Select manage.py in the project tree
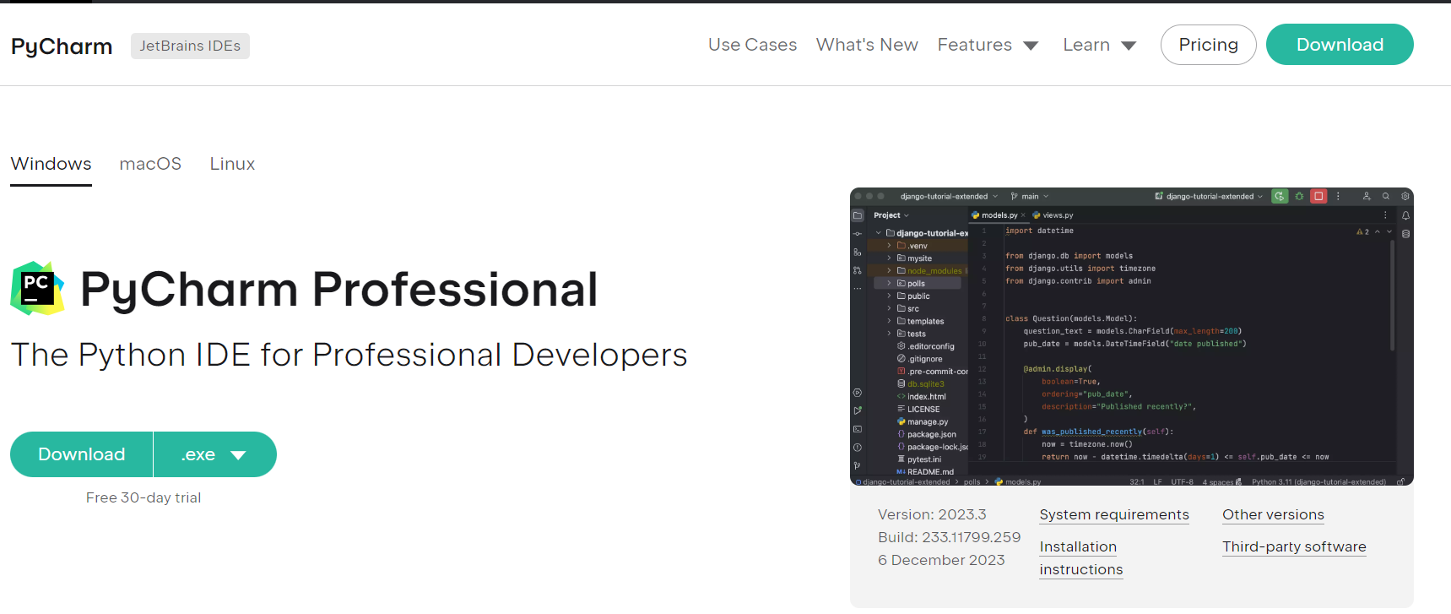The image size is (1451, 614). (922, 421)
